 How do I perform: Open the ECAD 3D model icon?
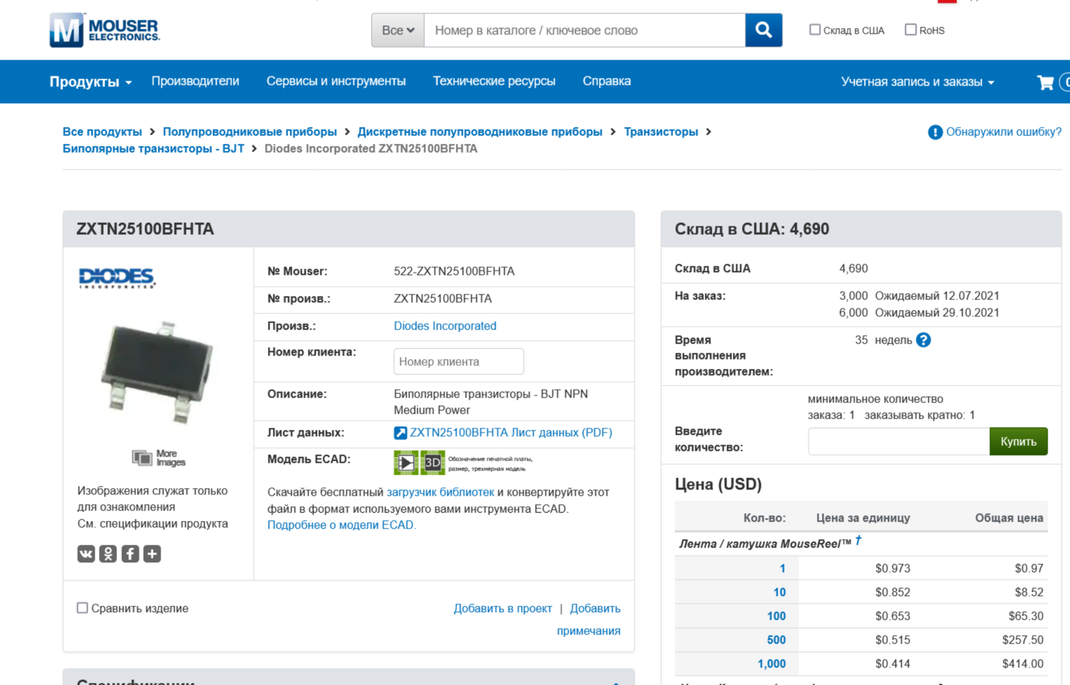[x=433, y=463]
